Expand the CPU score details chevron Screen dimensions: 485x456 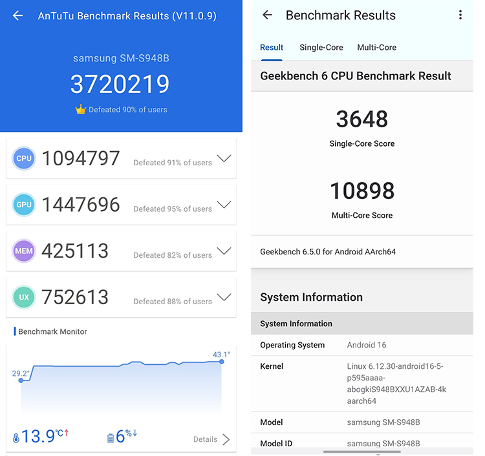point(224,158)
